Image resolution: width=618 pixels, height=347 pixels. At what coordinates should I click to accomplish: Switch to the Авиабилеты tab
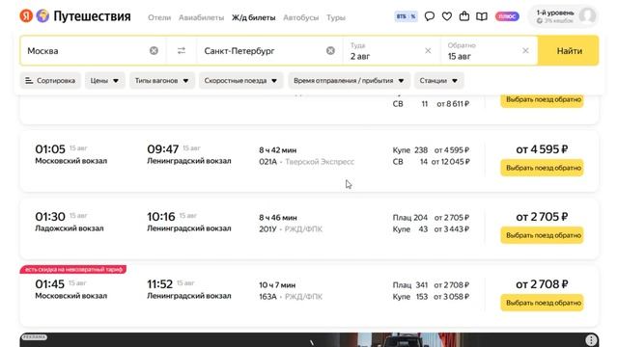pos(201,17)
